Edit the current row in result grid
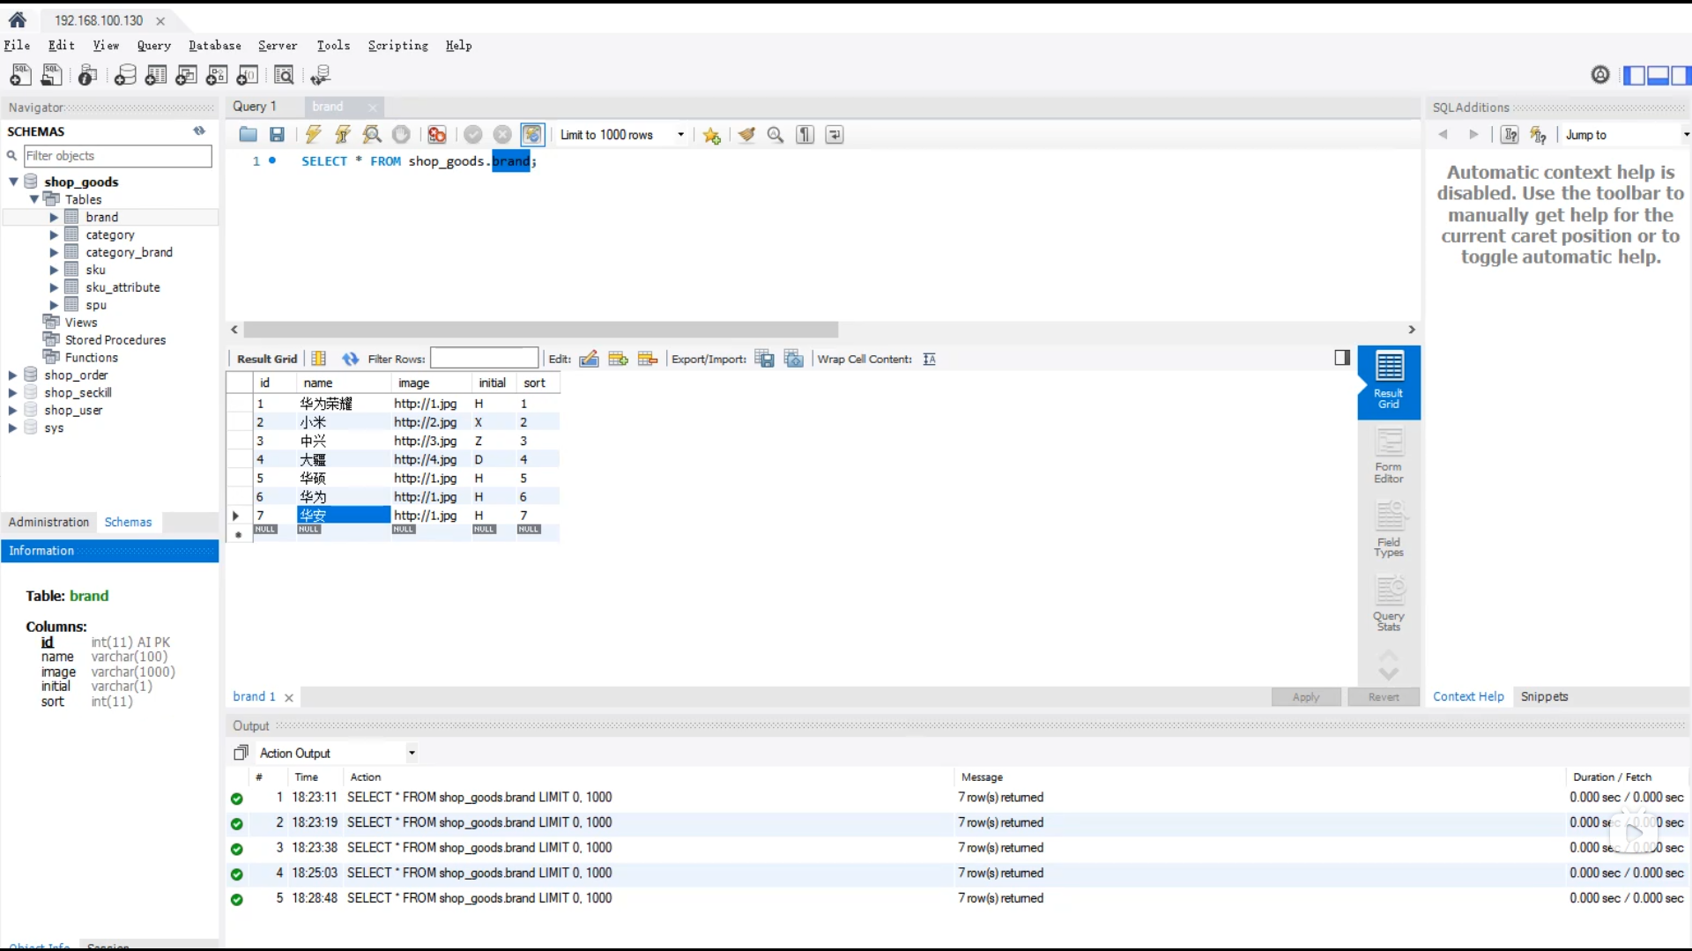This screenshot has height=951, width=1692. tap(590, 359)
